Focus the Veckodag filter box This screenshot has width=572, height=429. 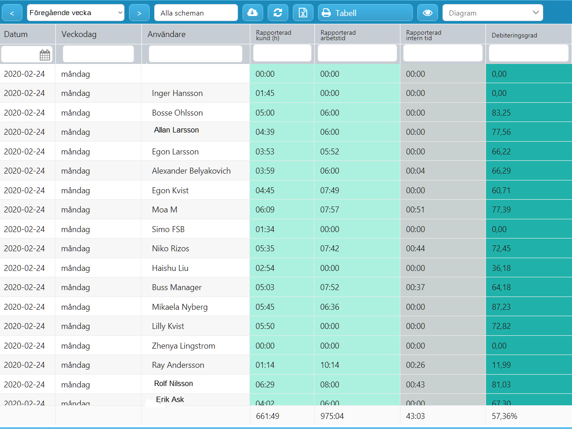click(98, 54)
